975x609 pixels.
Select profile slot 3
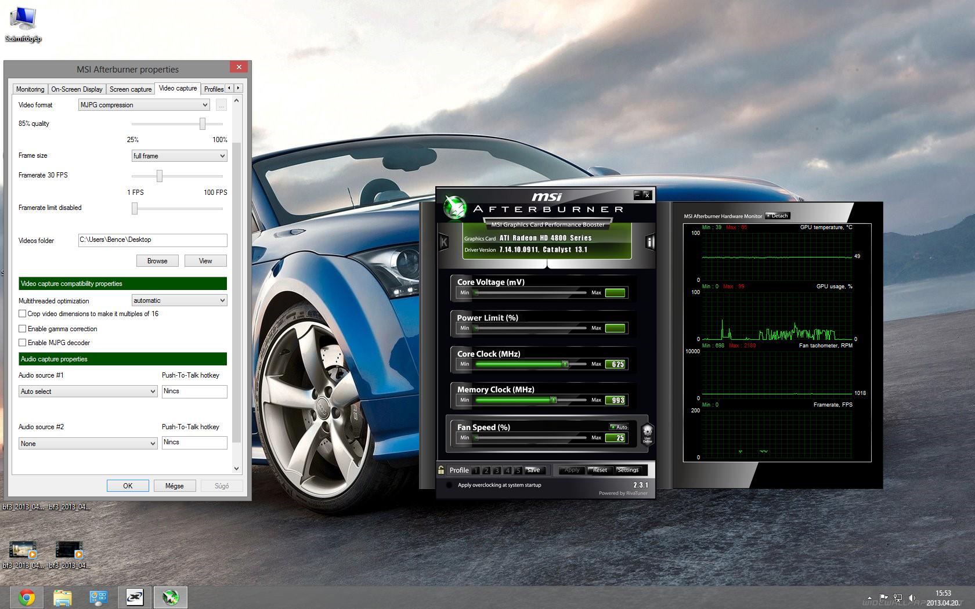pyautogui.click(x=497, y=470)
